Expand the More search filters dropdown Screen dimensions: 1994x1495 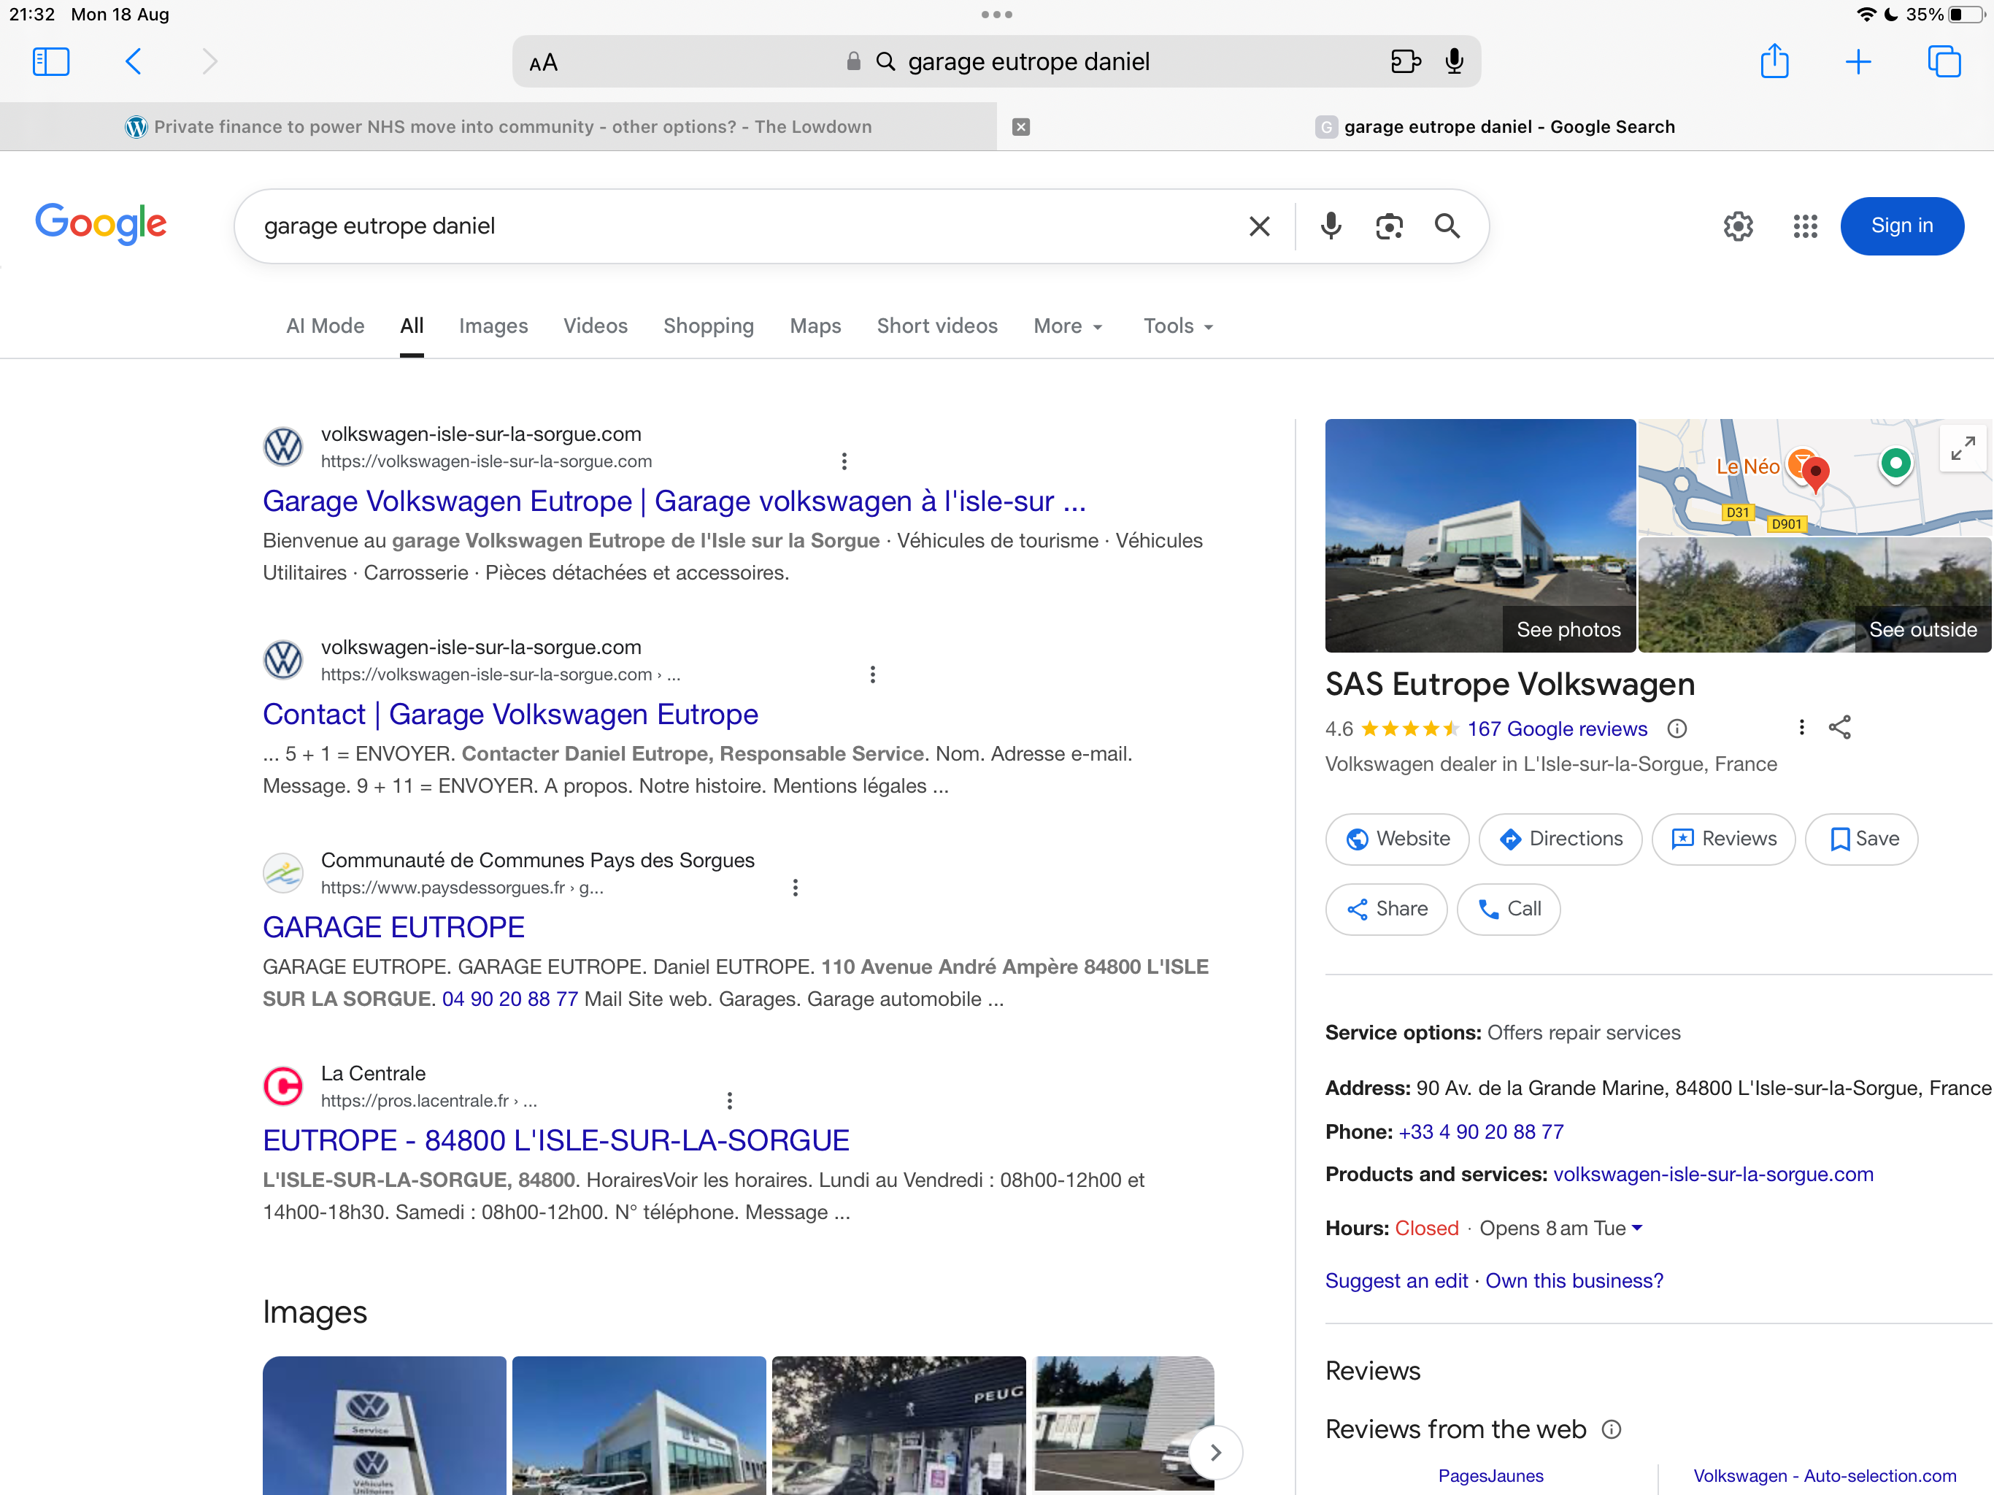[x=1067, y=326]
